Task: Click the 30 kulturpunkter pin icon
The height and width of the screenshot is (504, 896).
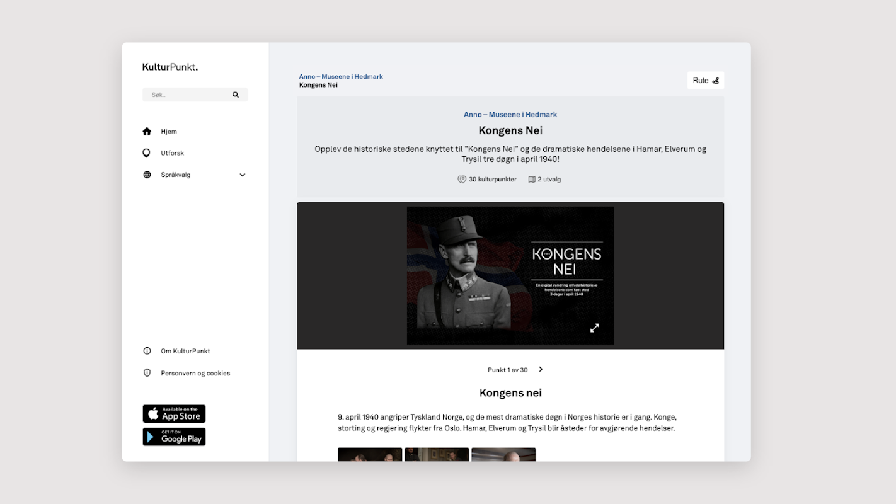Action: pos(462,180)
